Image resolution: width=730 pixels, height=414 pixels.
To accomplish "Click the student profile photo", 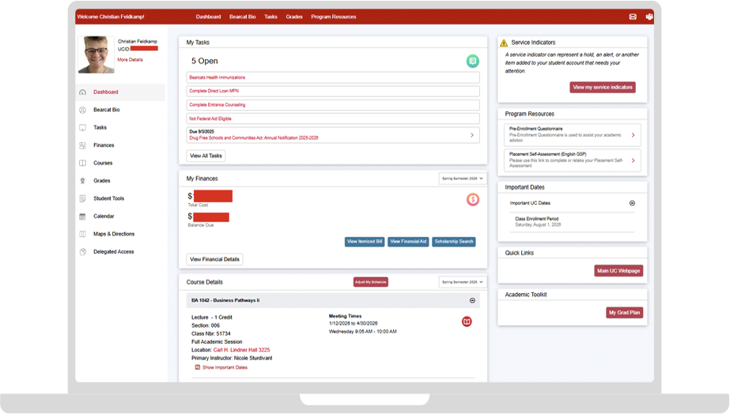I will (x=96, y=53).
